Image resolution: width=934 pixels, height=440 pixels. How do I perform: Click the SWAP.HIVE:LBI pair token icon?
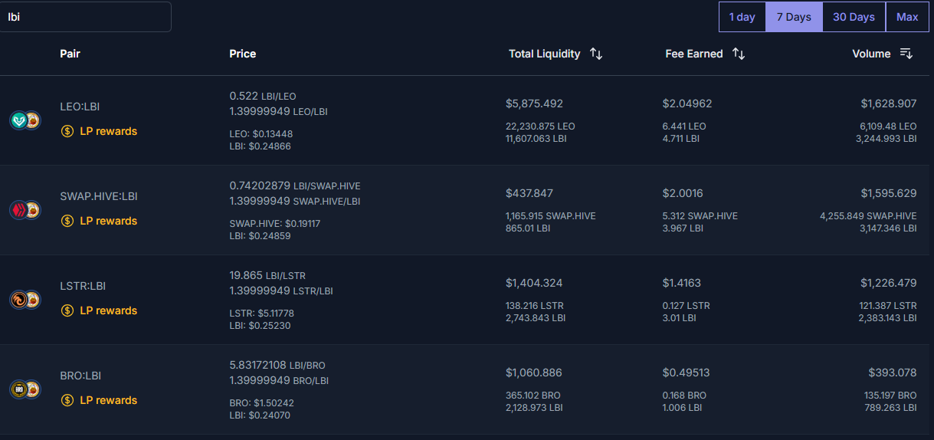point(25,210)
